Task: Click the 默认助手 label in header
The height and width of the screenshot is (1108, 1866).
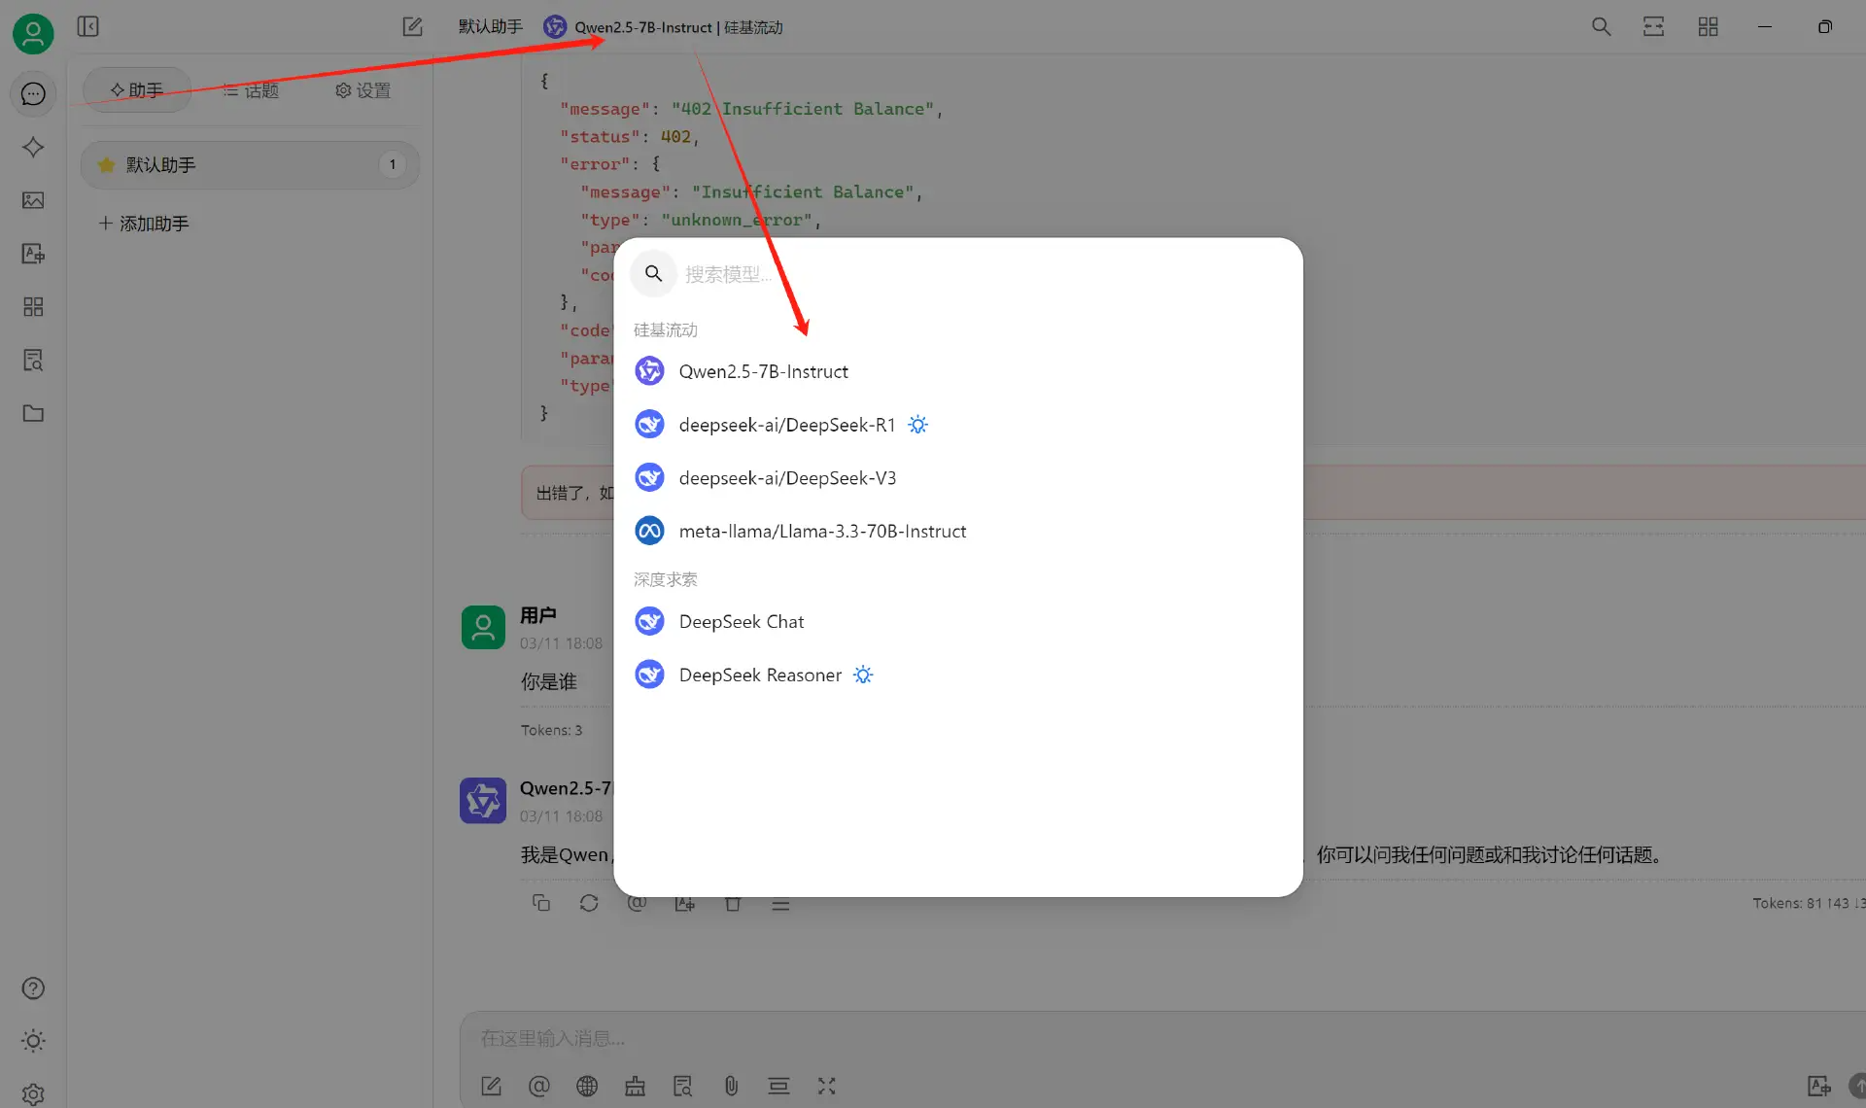Action: (490, 27)
